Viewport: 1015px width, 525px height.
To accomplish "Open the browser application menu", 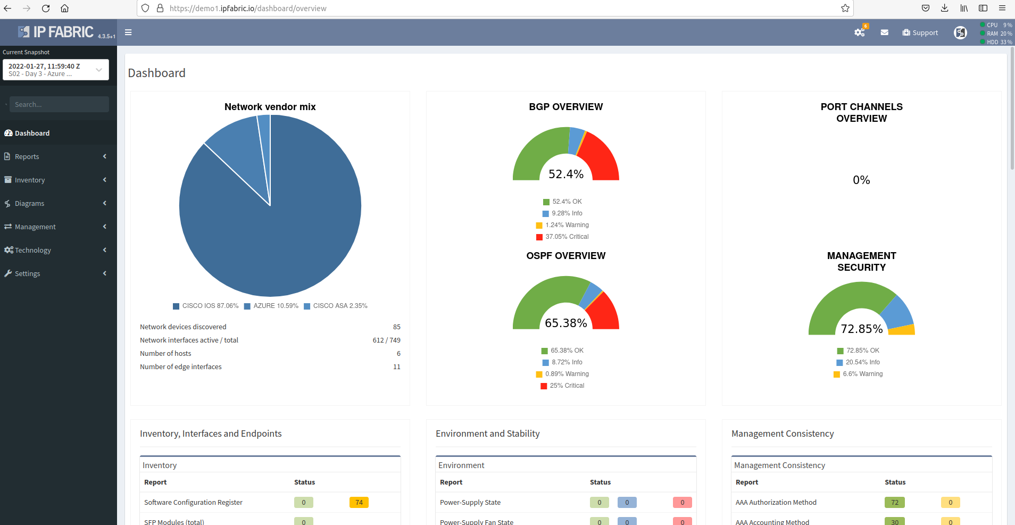I will [1002, 8].
